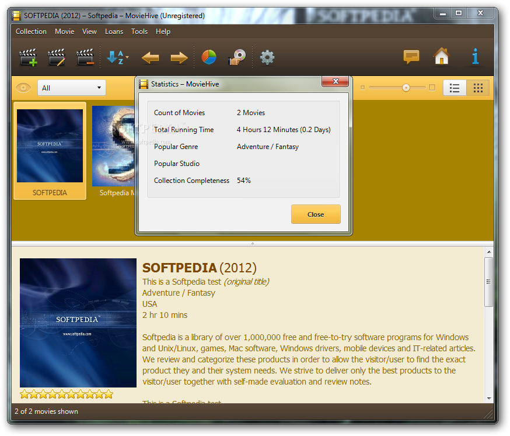Click the details pane scrollbar thumb

pos(488,282)
